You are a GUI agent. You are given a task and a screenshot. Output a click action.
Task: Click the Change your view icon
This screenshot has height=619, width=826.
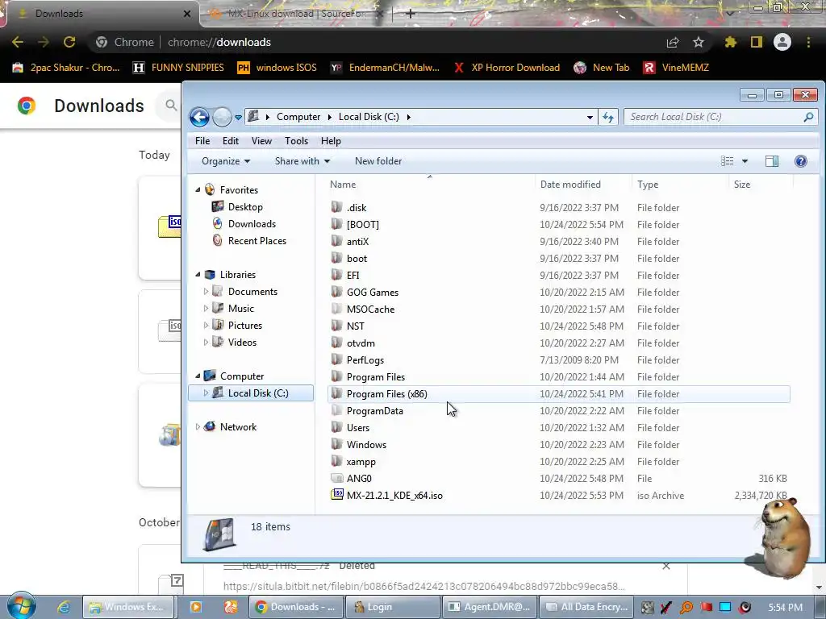pyautogui.click(x=727, y=161)
